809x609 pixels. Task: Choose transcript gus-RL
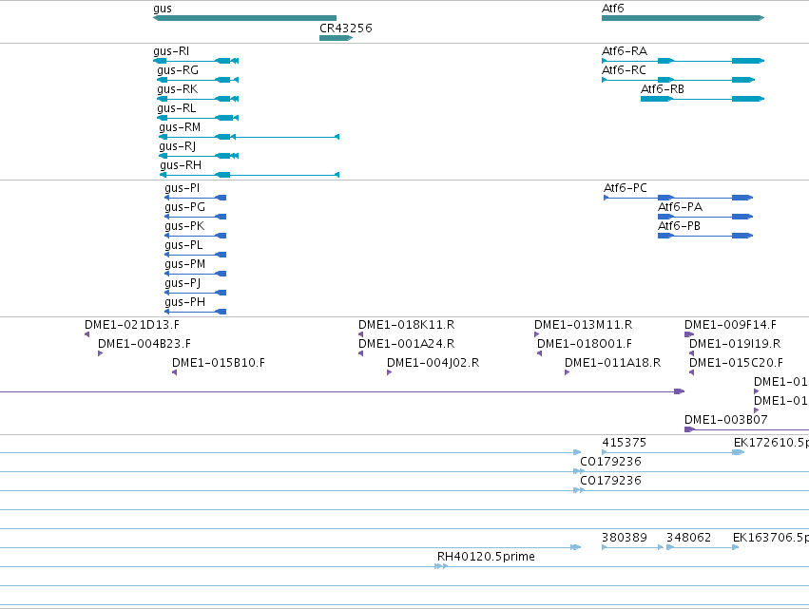[x=198, y=118]
